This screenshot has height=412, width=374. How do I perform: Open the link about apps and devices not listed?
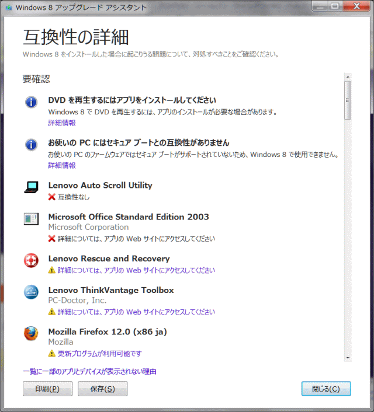tap(89, 372)
